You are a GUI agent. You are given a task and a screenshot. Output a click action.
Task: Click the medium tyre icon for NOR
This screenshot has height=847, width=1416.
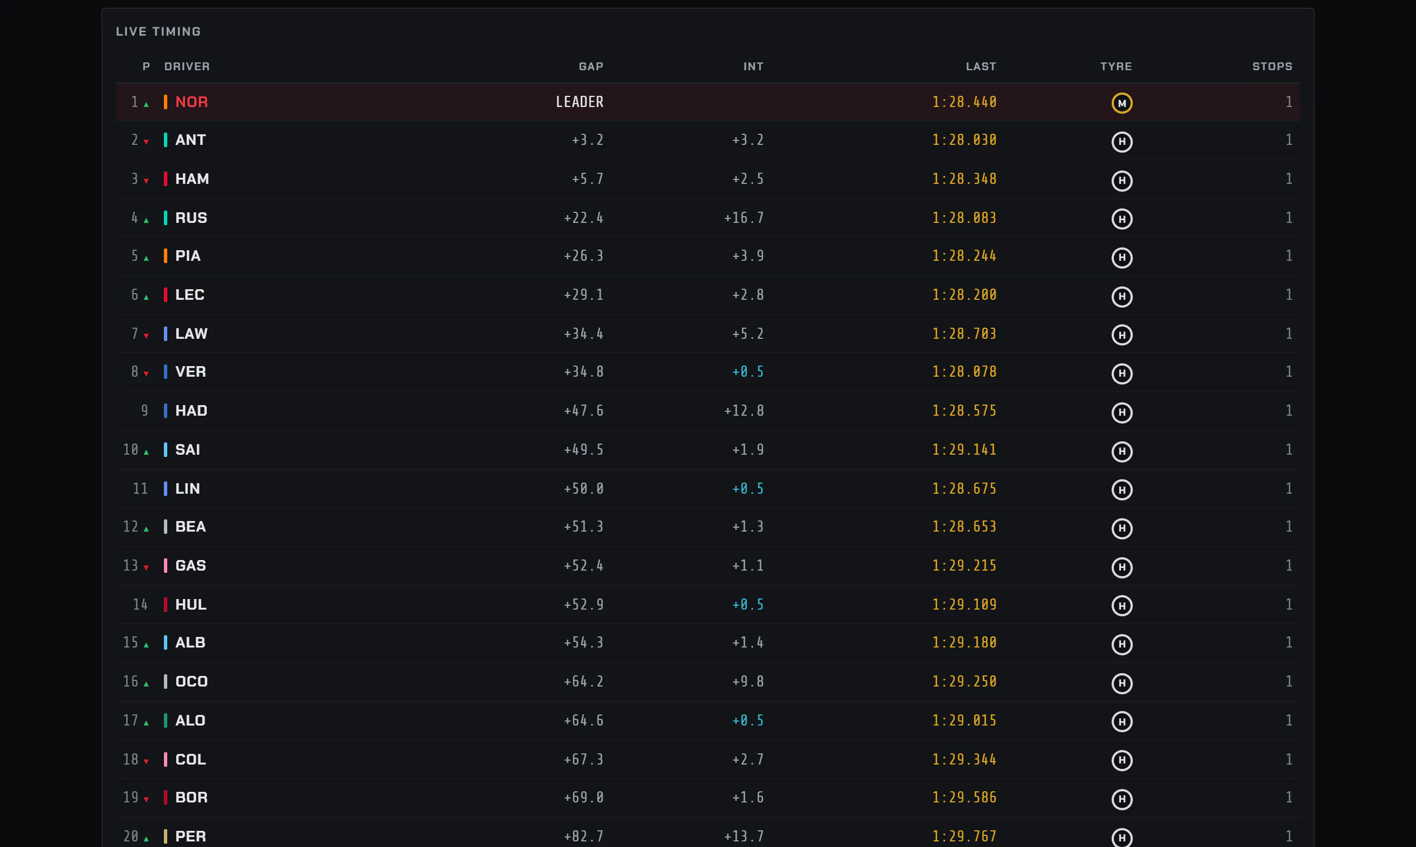click(x=1122, y=103)
